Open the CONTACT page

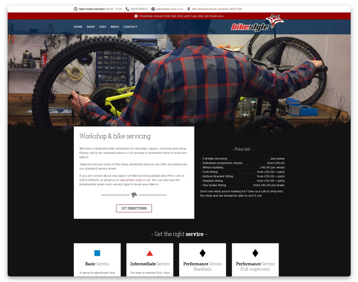point(130,27)
